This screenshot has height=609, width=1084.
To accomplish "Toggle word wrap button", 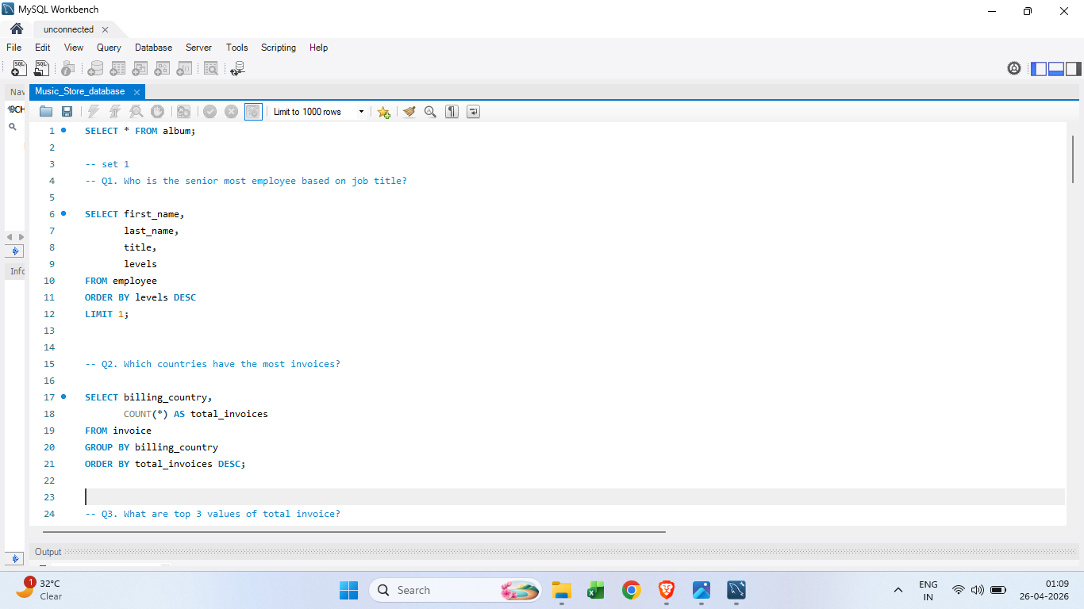I will 473,112.
